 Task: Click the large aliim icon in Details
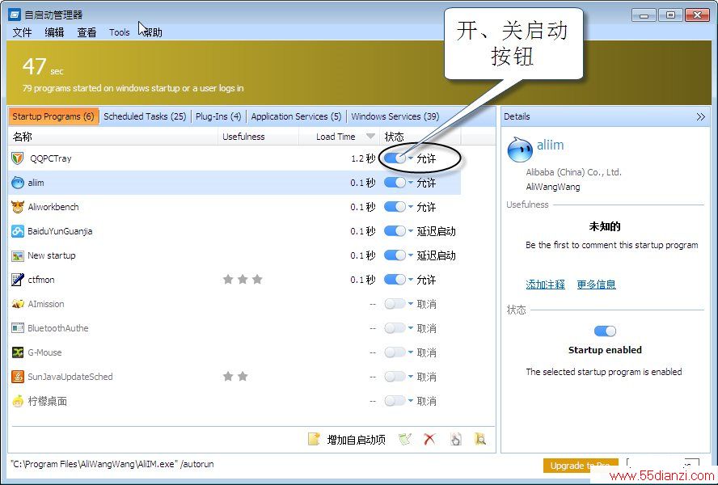[520, 150]
